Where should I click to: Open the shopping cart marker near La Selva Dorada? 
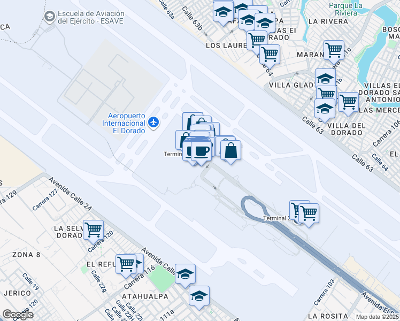point(94,231)
